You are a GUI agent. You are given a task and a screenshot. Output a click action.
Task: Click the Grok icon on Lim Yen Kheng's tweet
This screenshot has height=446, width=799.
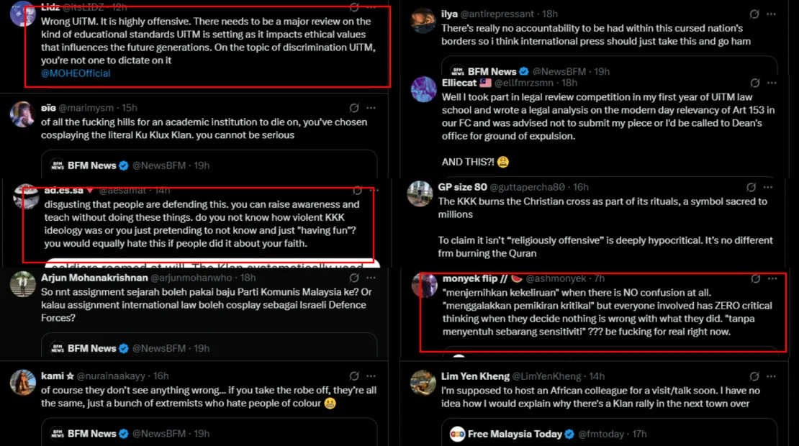754,376
